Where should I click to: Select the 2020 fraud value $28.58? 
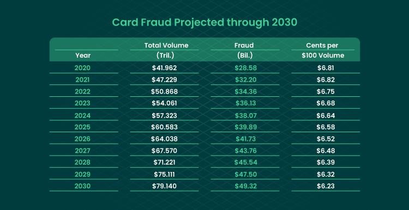click(x=246, y=68)
